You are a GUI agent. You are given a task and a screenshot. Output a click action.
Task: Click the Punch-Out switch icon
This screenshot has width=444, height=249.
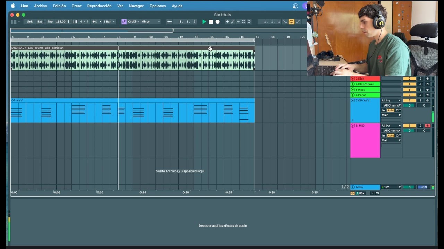(x=298, y=21)
